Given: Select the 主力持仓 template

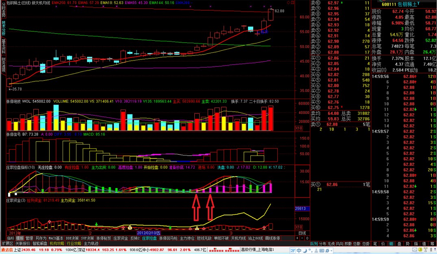Looking at the screenshot, I should pos(187,239).
